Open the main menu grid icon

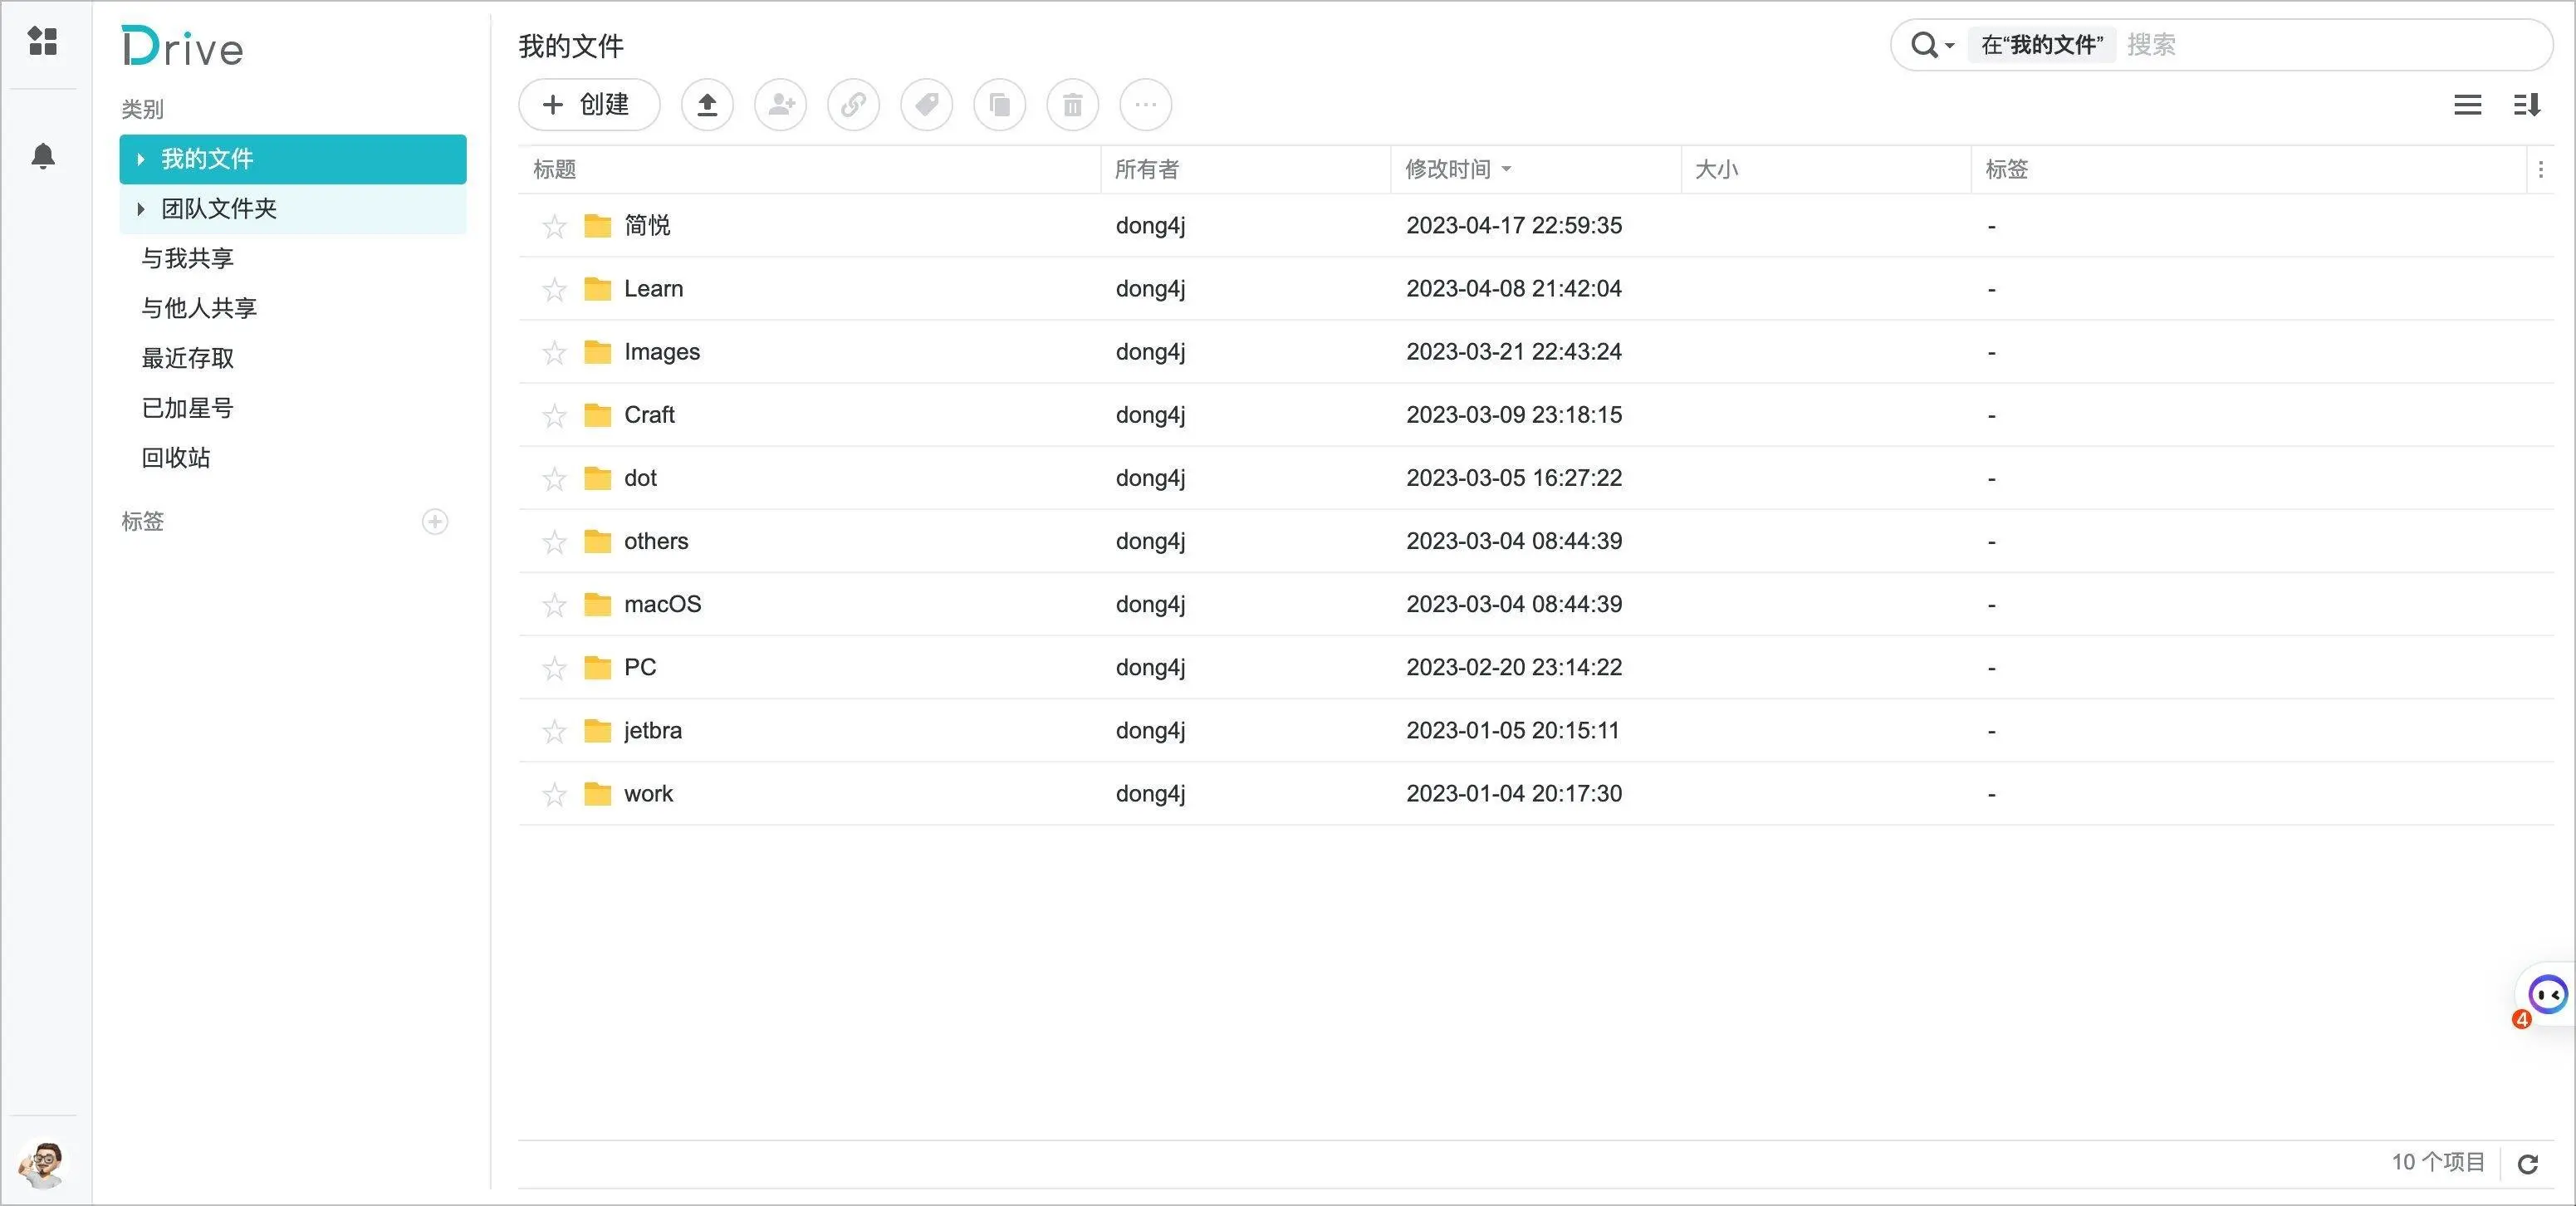click(43, 41)
